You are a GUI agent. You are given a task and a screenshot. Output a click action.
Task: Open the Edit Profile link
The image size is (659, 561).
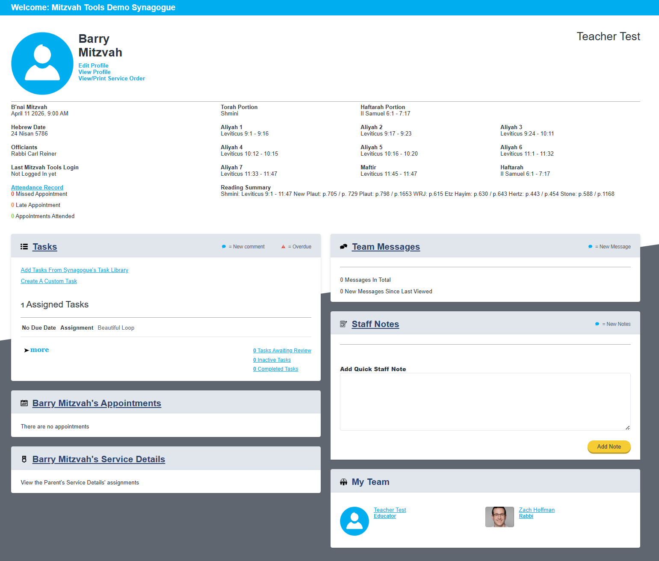click(93, 65)
